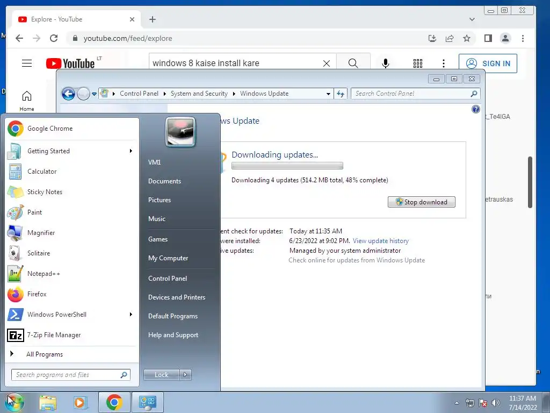Open Google Chrome from Start menu
Image resolution: width=550 pixels, height=413 pixels.
click(x=72, y=129)
